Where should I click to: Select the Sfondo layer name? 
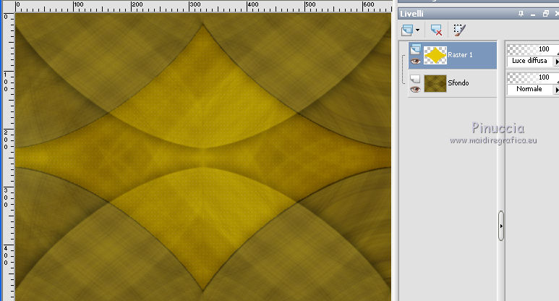coord(458,82)
